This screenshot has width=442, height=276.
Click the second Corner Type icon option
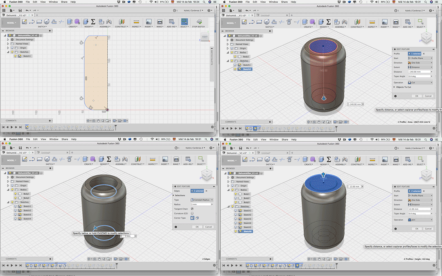197,218
